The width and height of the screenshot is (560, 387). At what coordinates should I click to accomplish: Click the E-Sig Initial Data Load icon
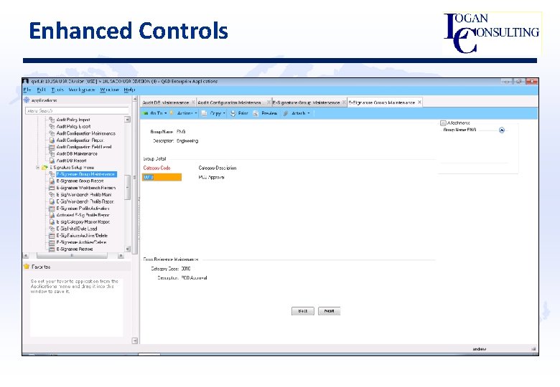52,229
